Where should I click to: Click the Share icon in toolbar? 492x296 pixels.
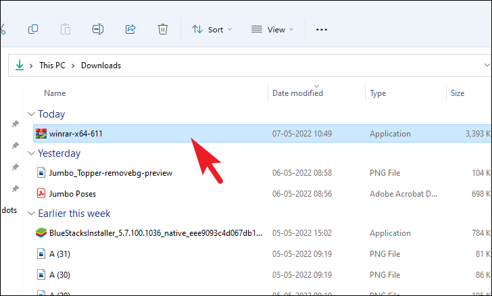coord(130,29)
